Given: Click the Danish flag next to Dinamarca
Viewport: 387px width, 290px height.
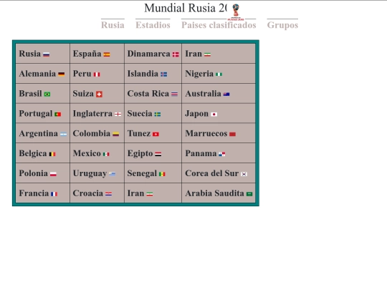Looking at the screenshot, I should click(x=176, y=54).
